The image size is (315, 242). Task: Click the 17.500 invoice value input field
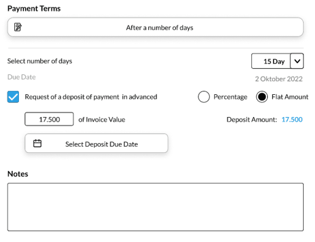click(49, 119)
